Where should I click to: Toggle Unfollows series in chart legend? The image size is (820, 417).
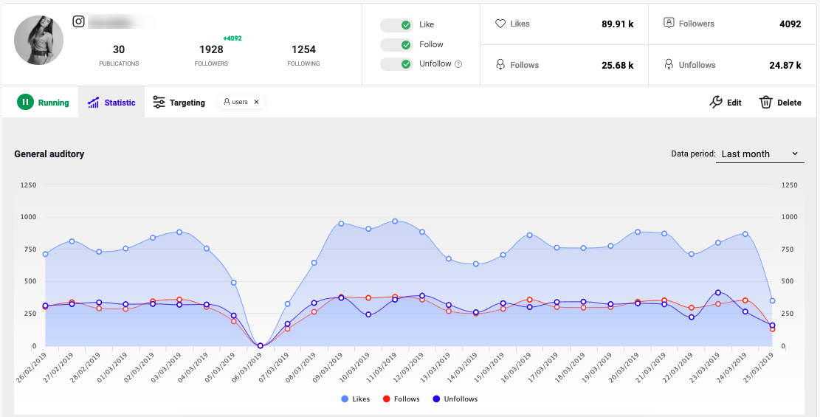[455, 399]
